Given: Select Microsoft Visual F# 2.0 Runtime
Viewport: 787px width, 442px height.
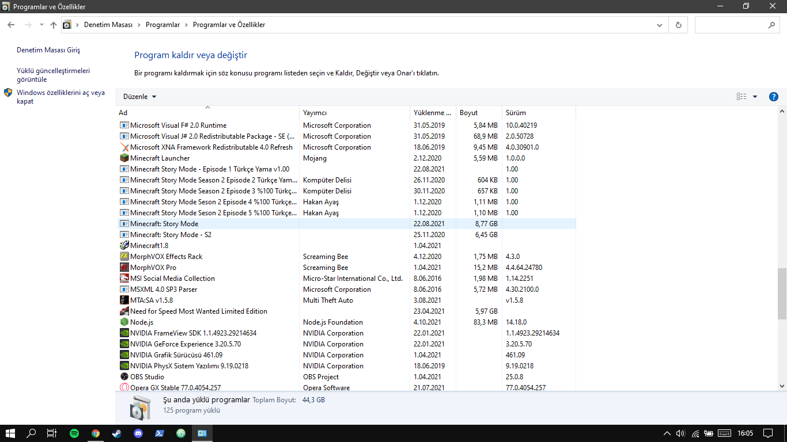Looking at the screenshot, I should pos(347,125).
